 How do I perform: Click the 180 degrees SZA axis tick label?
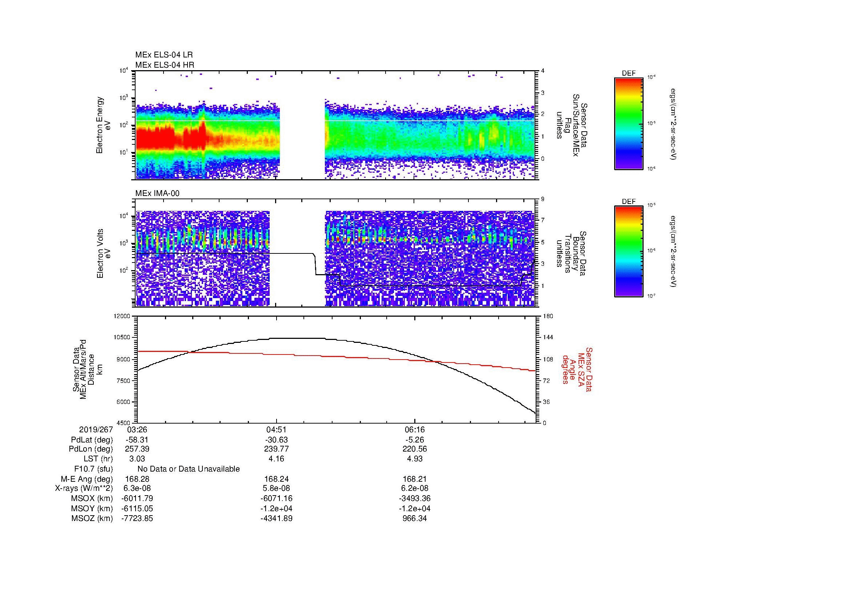[547, 316]
